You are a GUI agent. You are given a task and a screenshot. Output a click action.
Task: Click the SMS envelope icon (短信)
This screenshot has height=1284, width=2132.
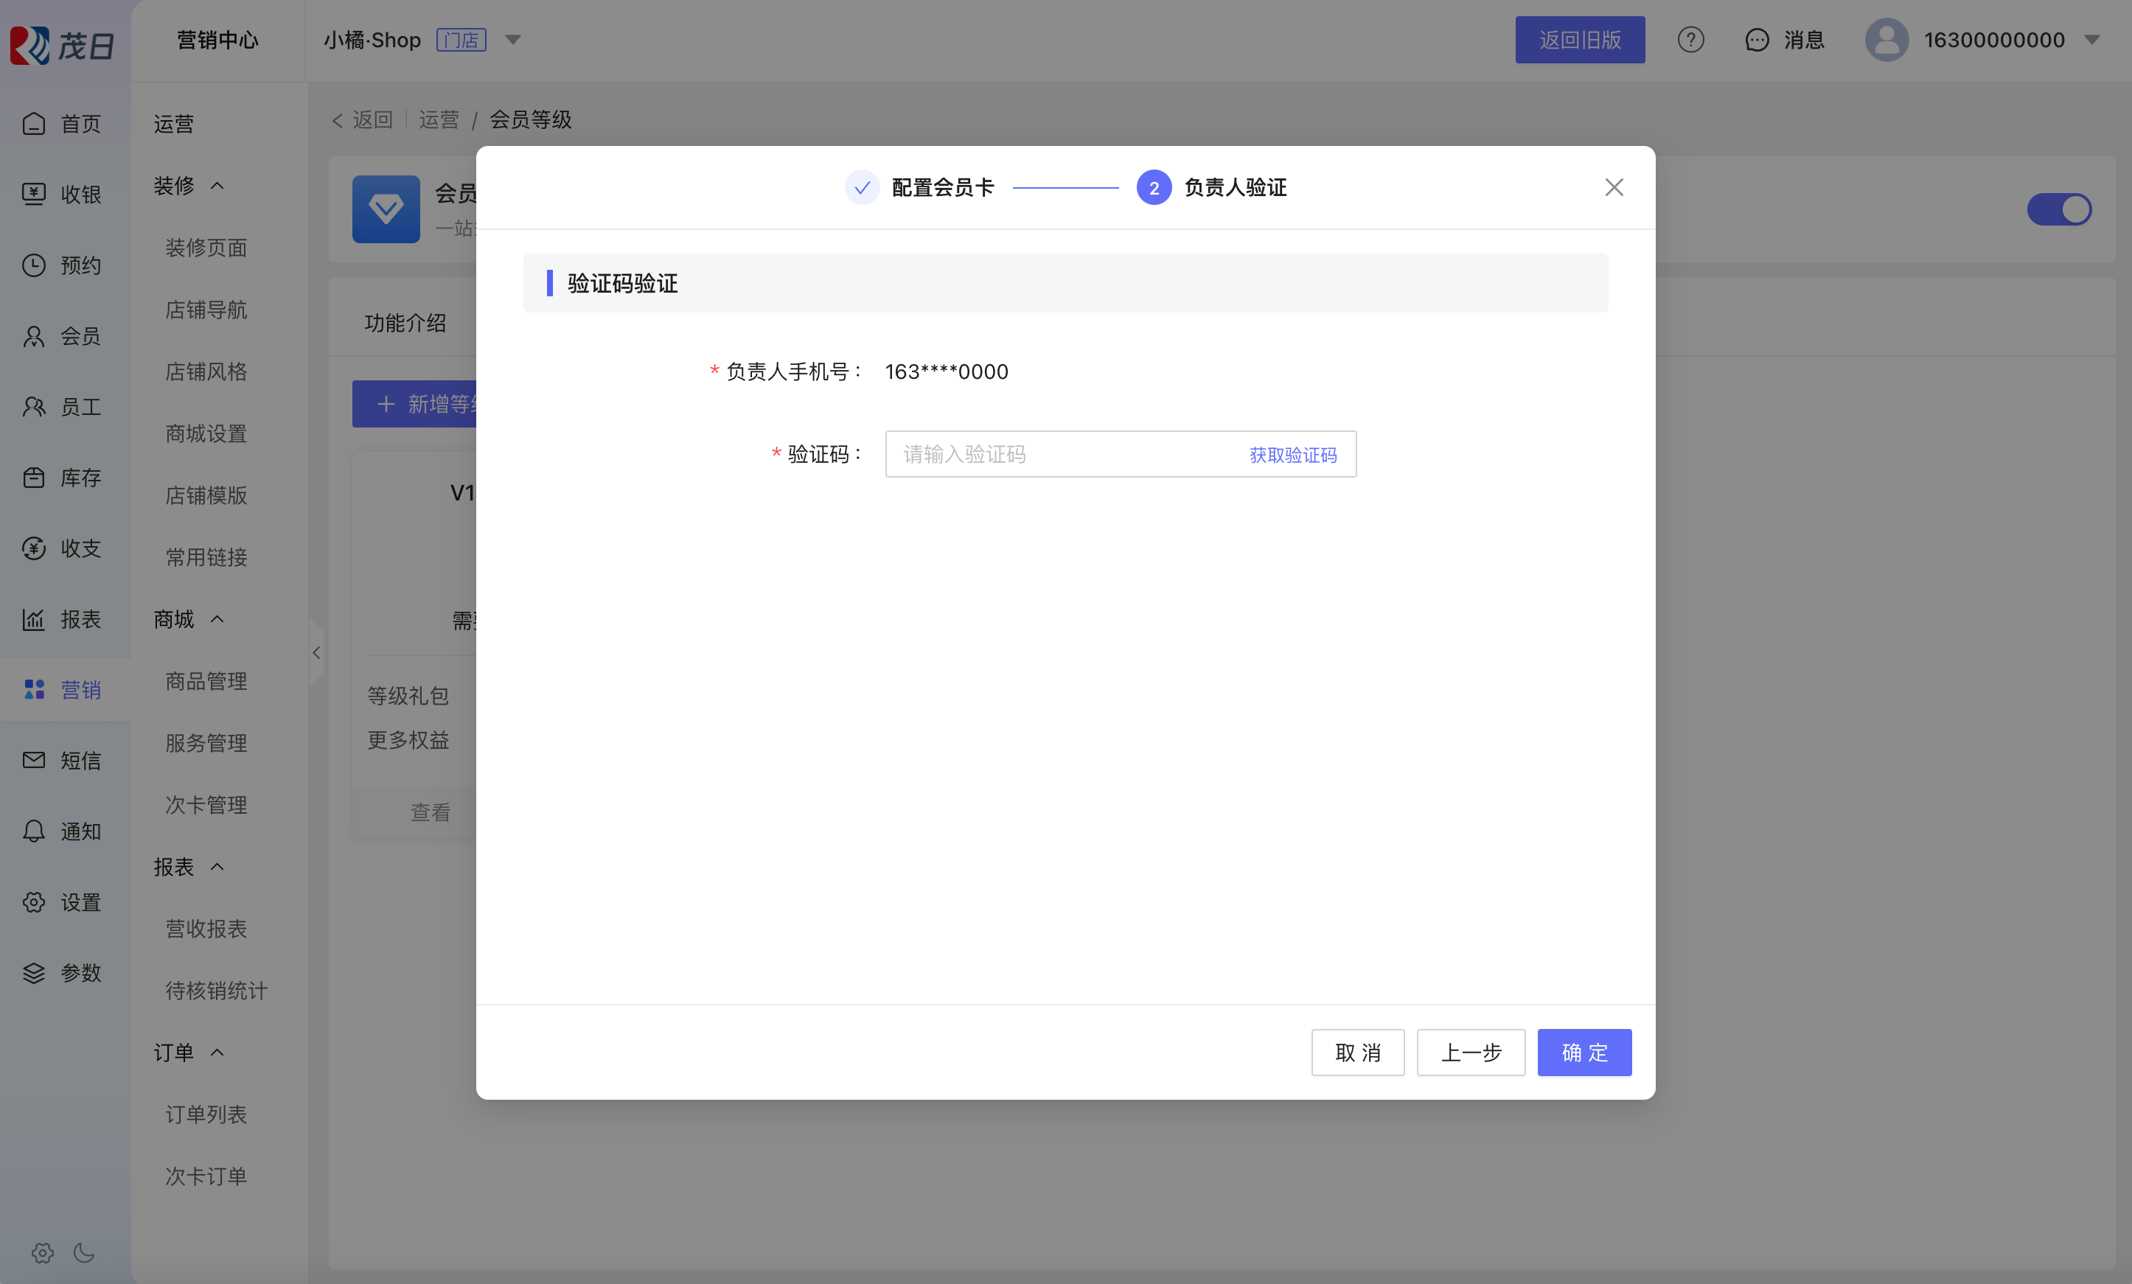[34, 760]
